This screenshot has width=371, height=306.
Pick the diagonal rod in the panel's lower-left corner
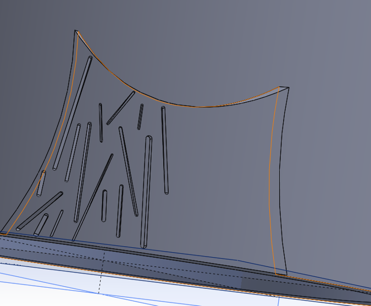pos(40,210)
